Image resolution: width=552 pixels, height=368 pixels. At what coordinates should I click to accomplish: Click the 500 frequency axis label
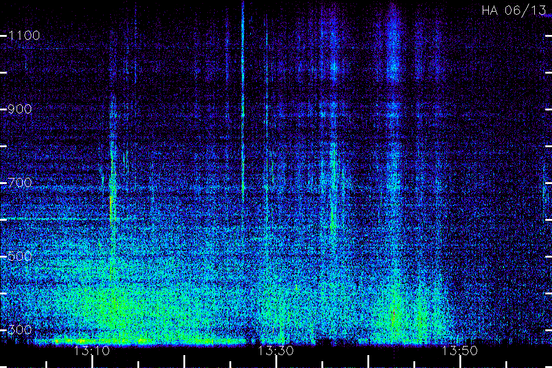point(20,256)
